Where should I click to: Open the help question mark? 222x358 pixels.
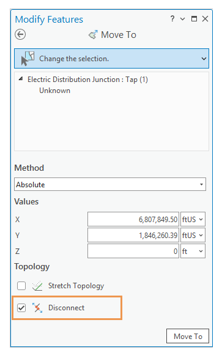pos(172,18)
